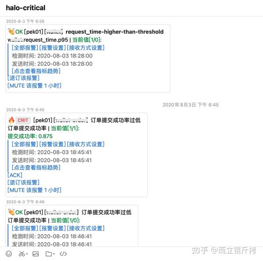This screenshot has width=263, height=261.
Task: Open the emoji picker
Action: (x=9, y=254)
